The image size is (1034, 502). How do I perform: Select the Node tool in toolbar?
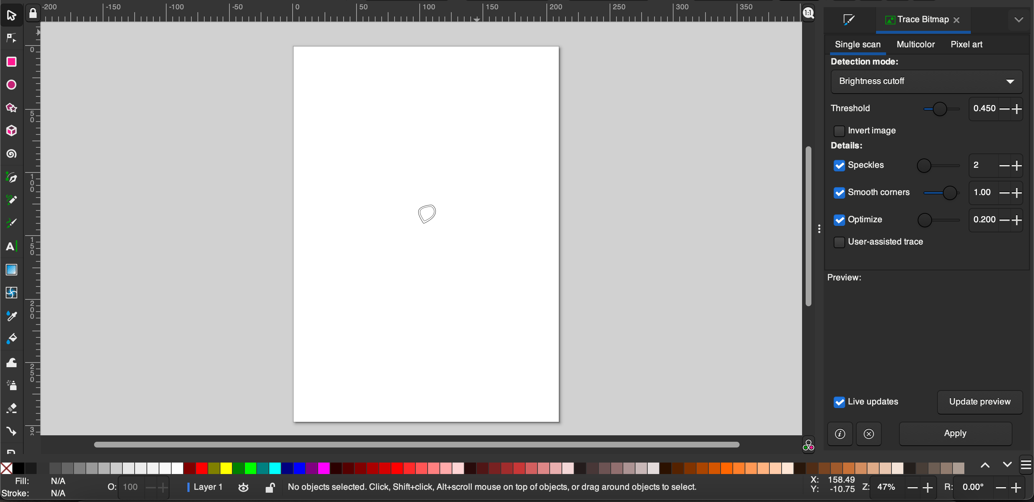coord(10,38)
